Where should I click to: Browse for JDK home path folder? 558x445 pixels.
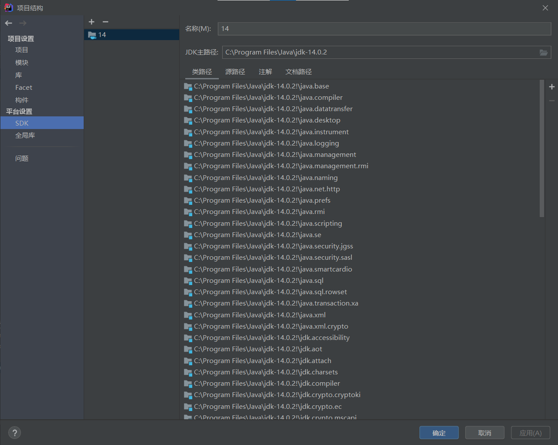[544, 52]
